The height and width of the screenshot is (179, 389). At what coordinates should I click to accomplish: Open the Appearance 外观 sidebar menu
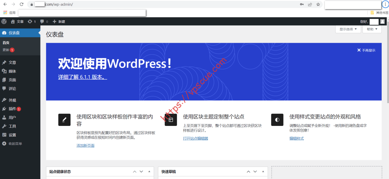20,100
